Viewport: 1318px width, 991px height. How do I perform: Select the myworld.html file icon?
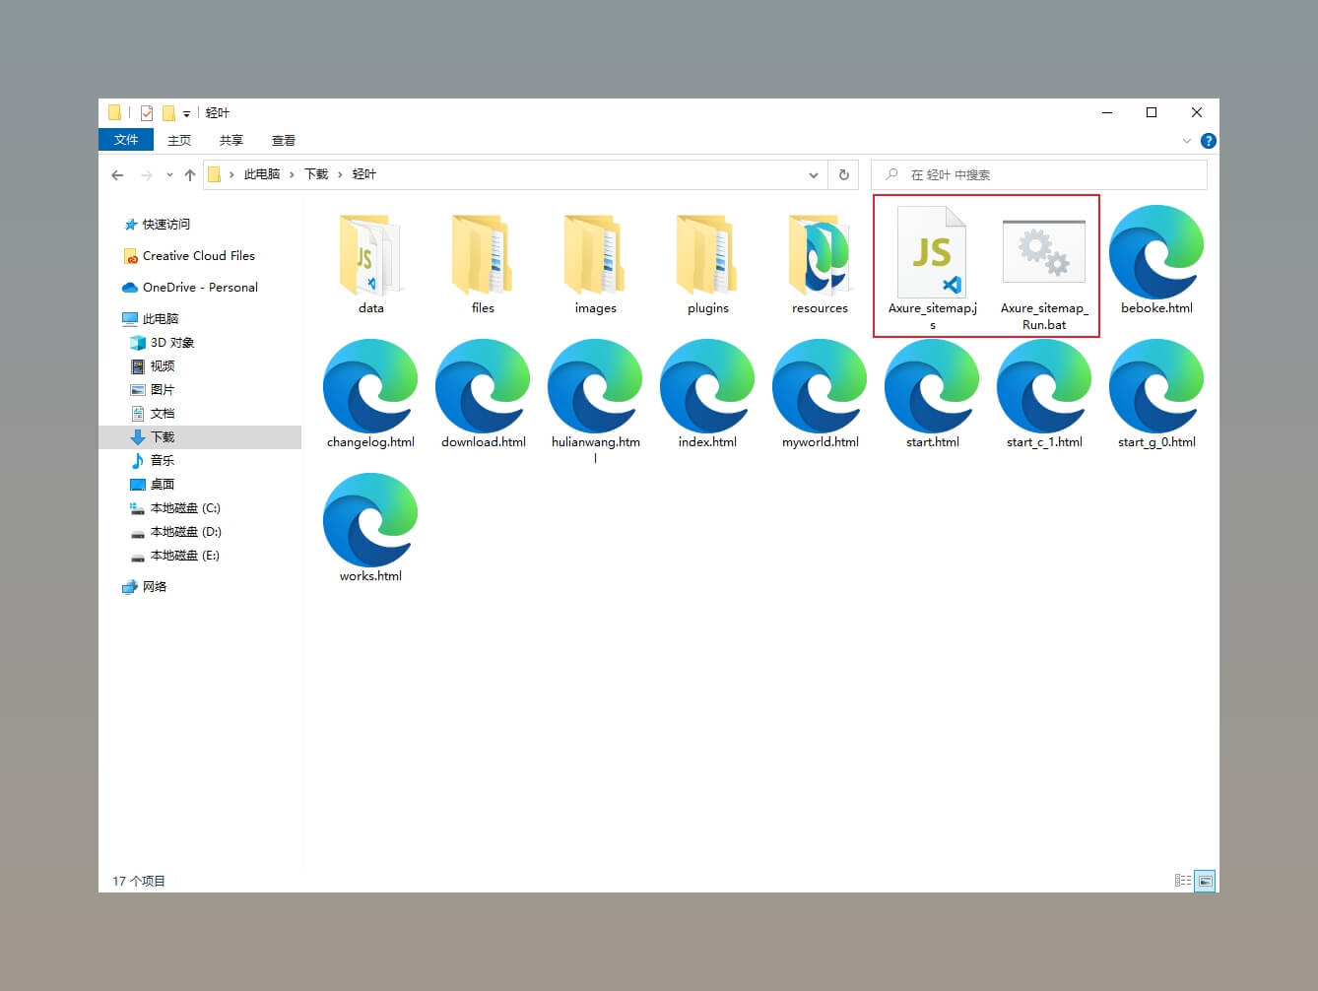click(x=820, y=386)
